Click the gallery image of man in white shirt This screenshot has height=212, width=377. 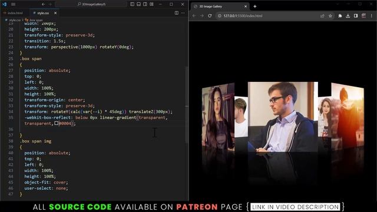(x=241, y=117)
